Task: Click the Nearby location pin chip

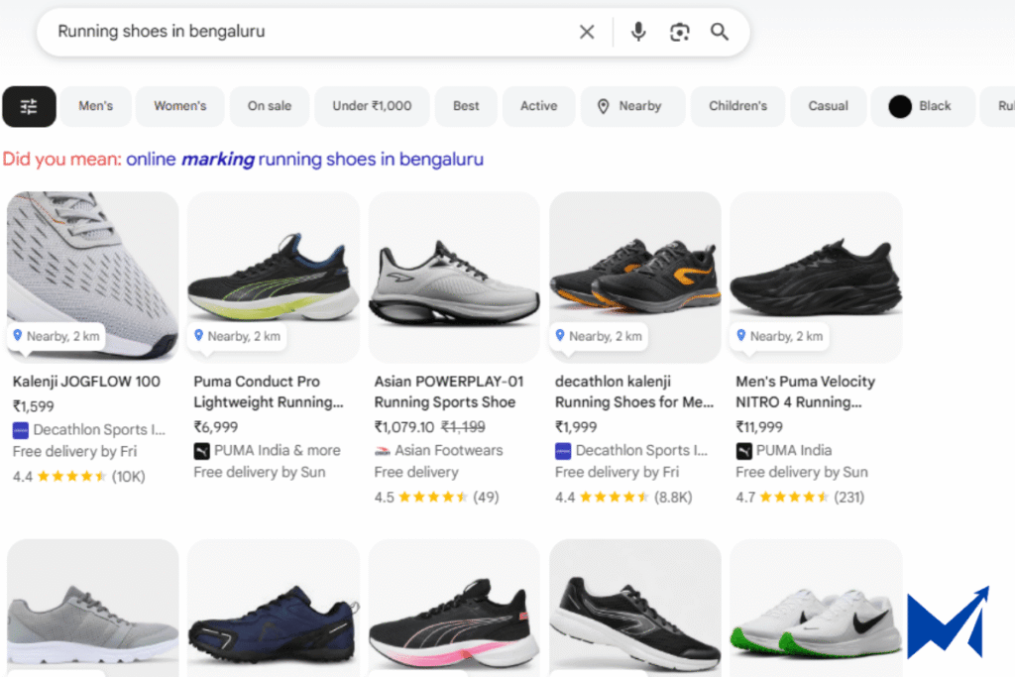Action: tap(629, 106)
